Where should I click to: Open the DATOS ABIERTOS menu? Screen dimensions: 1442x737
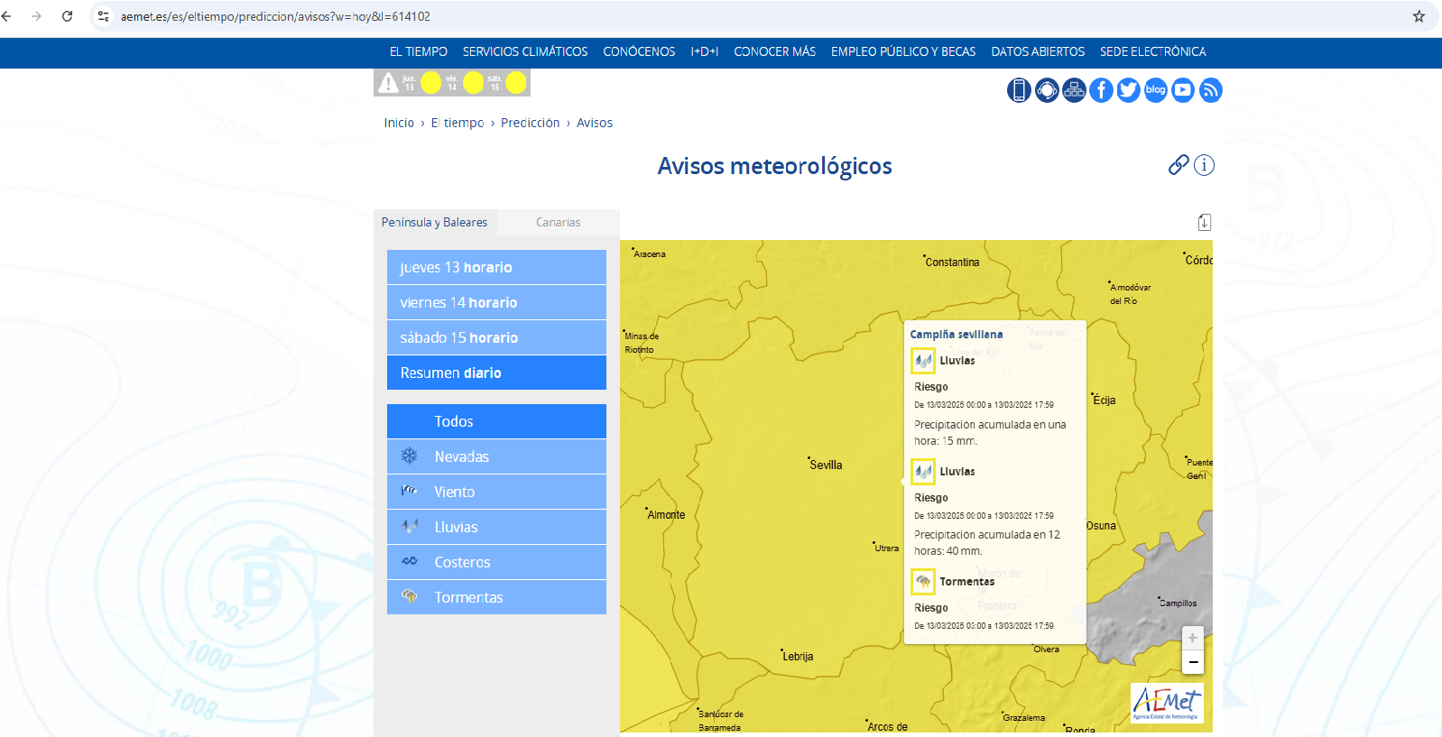[1038, 52]
